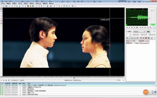Screen dimensions: 157x98
Task: Open the 文件 (File) menu
Action: (3, 3)
